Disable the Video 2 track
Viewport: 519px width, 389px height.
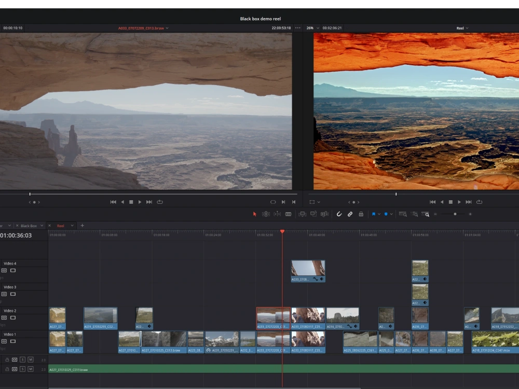click(13, 317)
